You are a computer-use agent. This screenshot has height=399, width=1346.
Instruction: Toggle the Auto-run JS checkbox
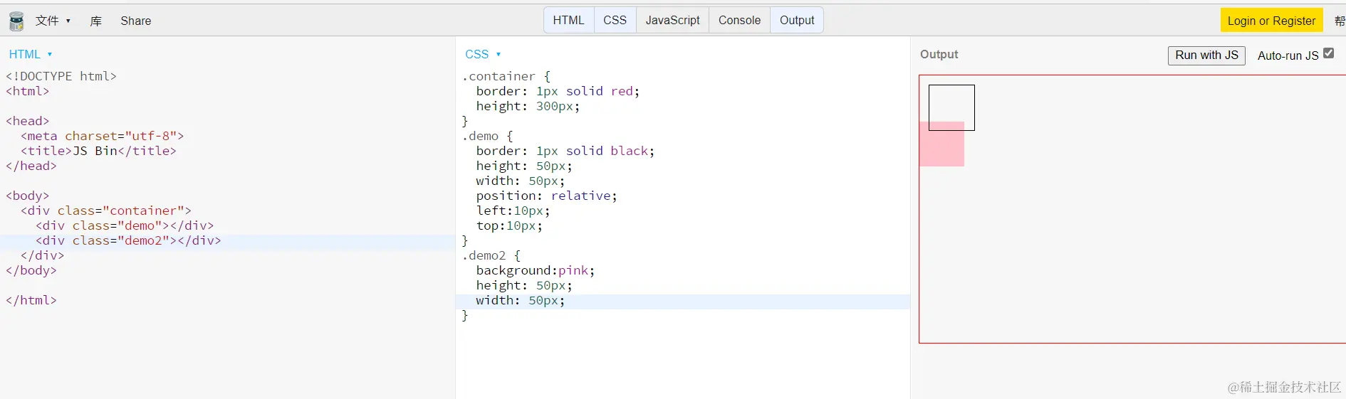tap(1328, 53)
